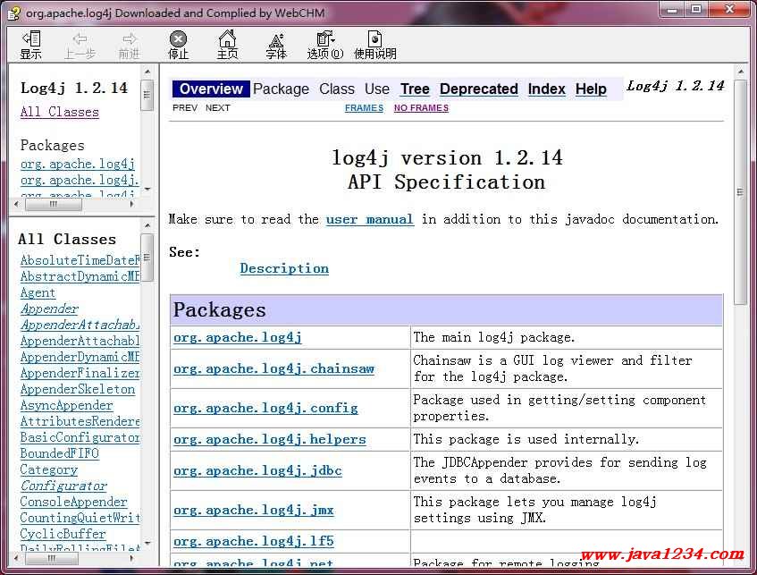Image resolution: width=757 pixels, height=575 pixels.
Task: Open the user manual link
Action: 370,219
